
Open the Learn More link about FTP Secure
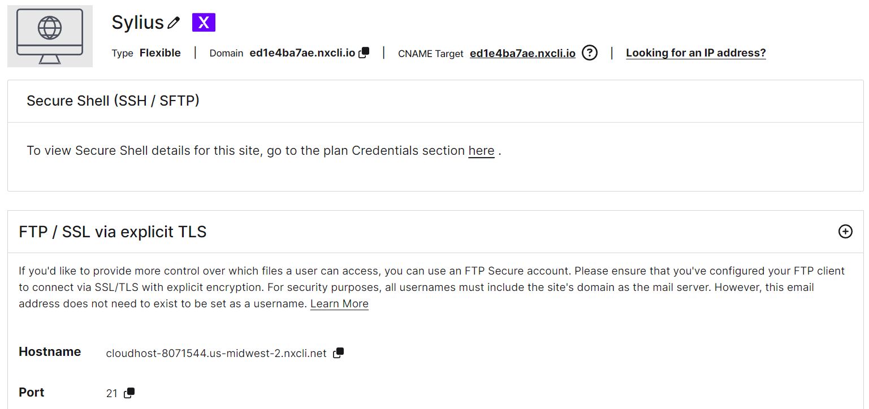point(339,303)
